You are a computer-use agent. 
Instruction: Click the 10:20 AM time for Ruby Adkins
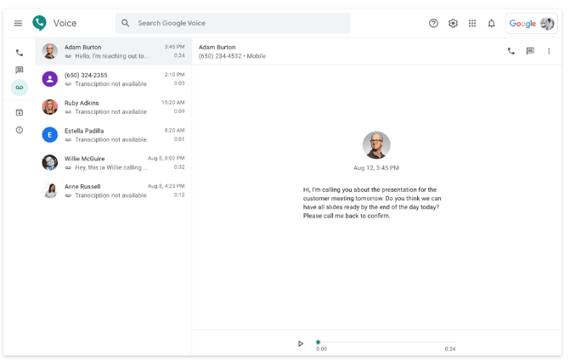(173, 103)
